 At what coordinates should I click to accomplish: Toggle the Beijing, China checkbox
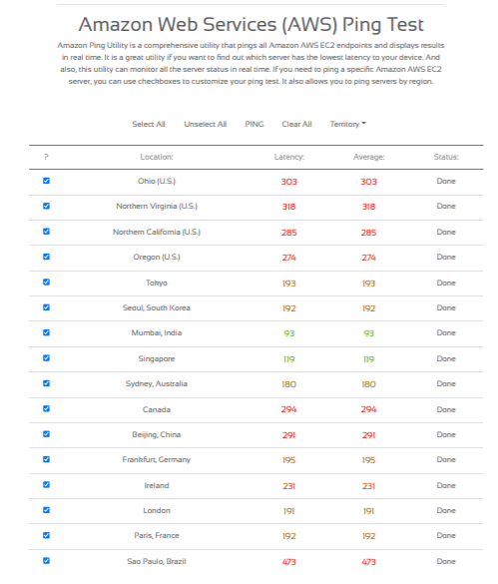point(46,434)
